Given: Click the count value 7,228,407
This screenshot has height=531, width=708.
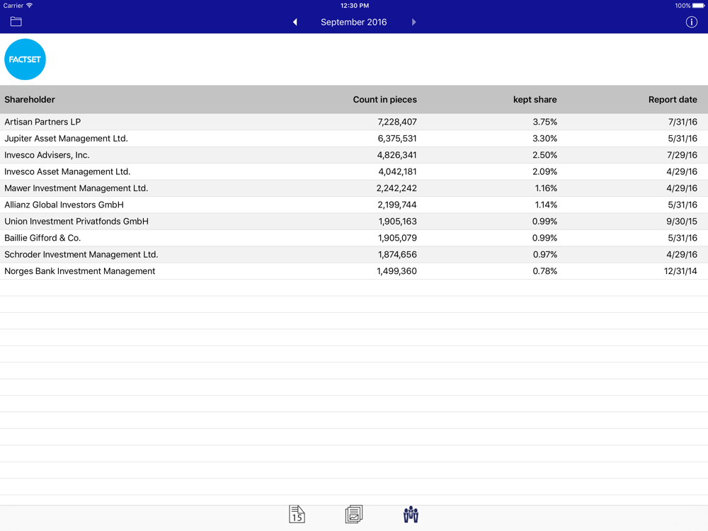Looking at the screenshot, I should coord(397,122).
